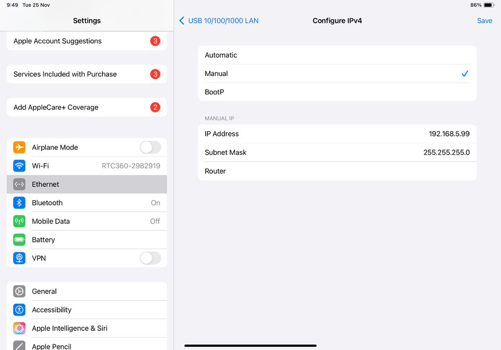Select the Automatic IPv4 option
Screen dimensions: 501x350
pyautogui.click(x=337, y=55)
